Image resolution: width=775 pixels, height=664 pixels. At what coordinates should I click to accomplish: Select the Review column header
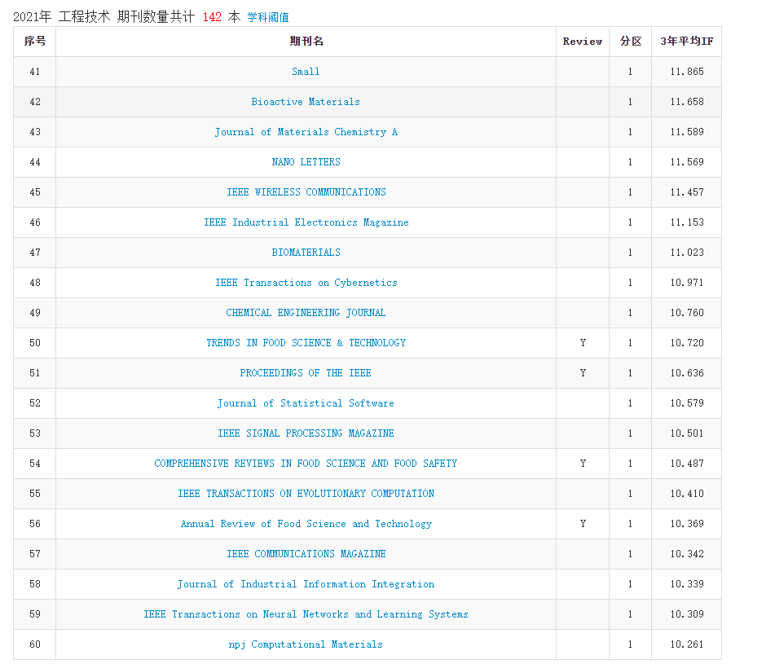(x=582, y=42)
